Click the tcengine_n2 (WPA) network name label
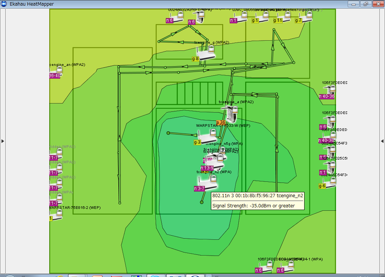The width and height of the screenshot is (385, 277). click(214, 172)
